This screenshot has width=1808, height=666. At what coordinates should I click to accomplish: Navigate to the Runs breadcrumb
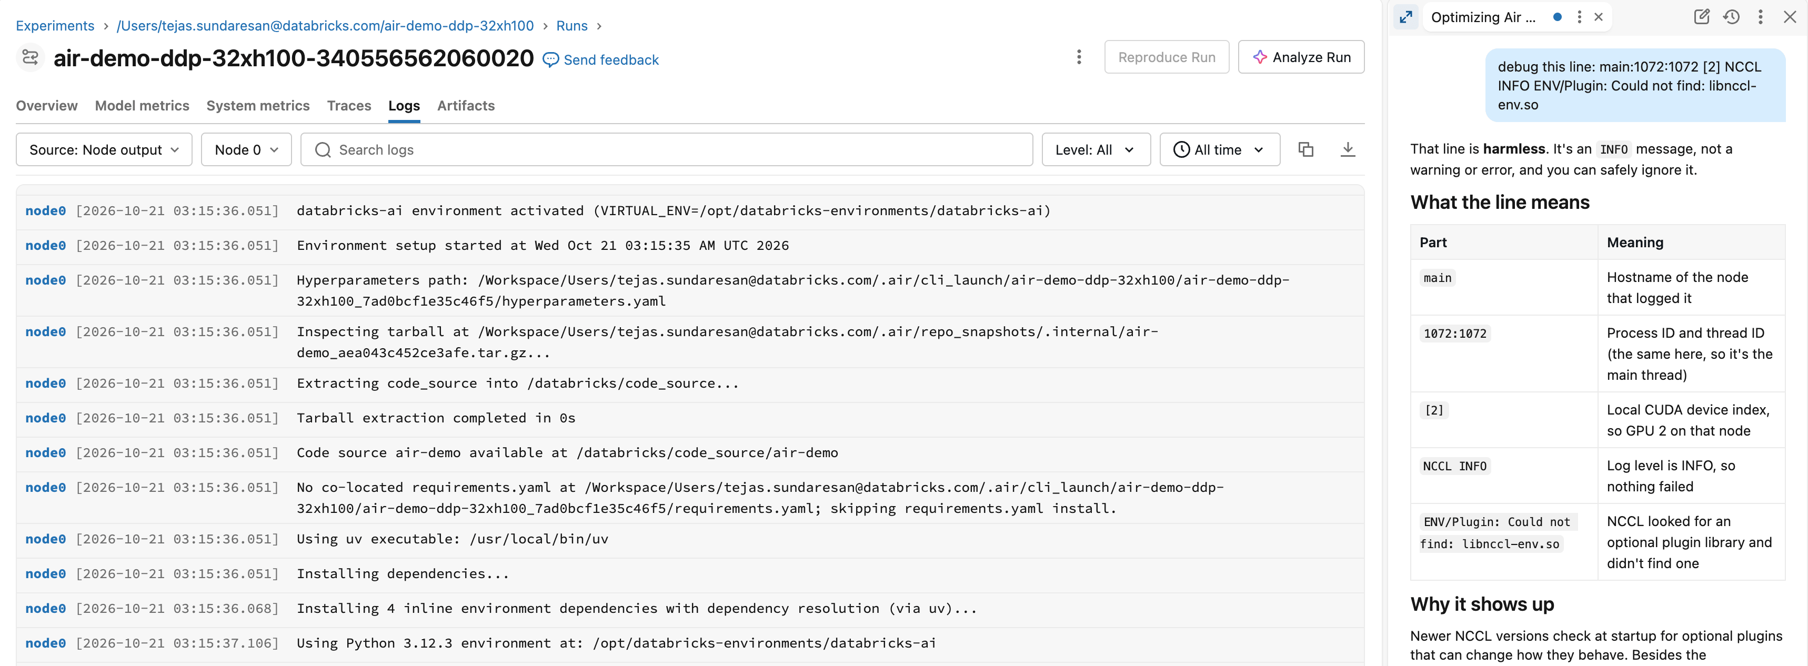[571, 26]
